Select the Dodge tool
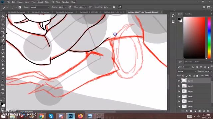The width and height of the screenshot is (213, 119). 3,69
